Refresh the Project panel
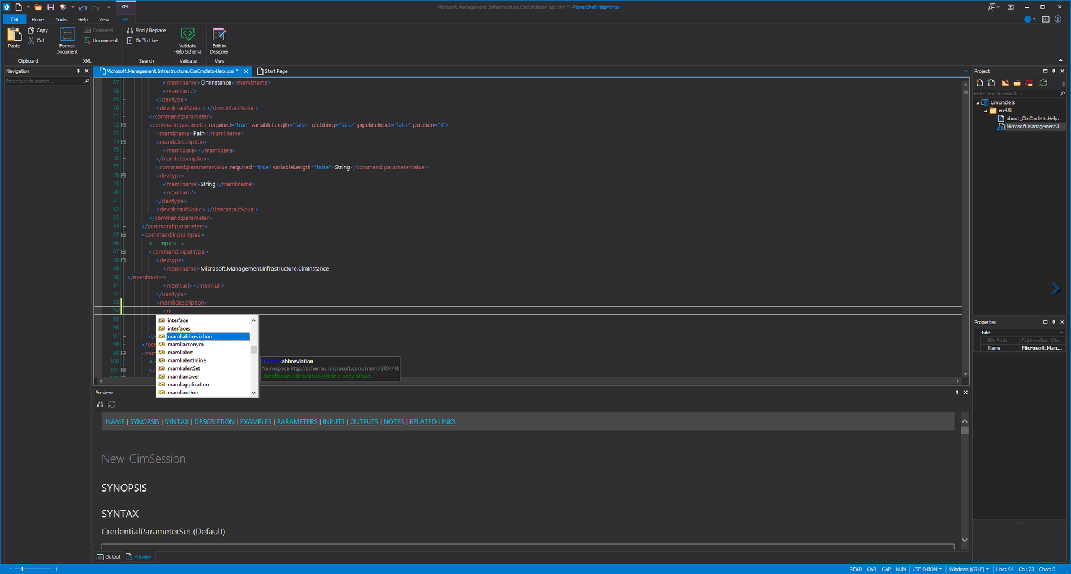Image resolution: width=1071 pixels, height=574 pixels. point(1043,83)
